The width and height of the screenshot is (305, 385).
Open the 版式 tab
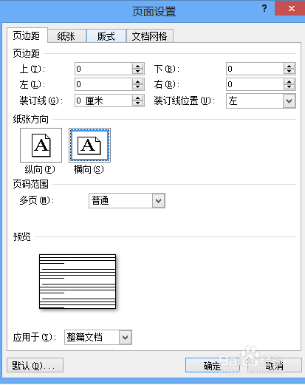106,36
